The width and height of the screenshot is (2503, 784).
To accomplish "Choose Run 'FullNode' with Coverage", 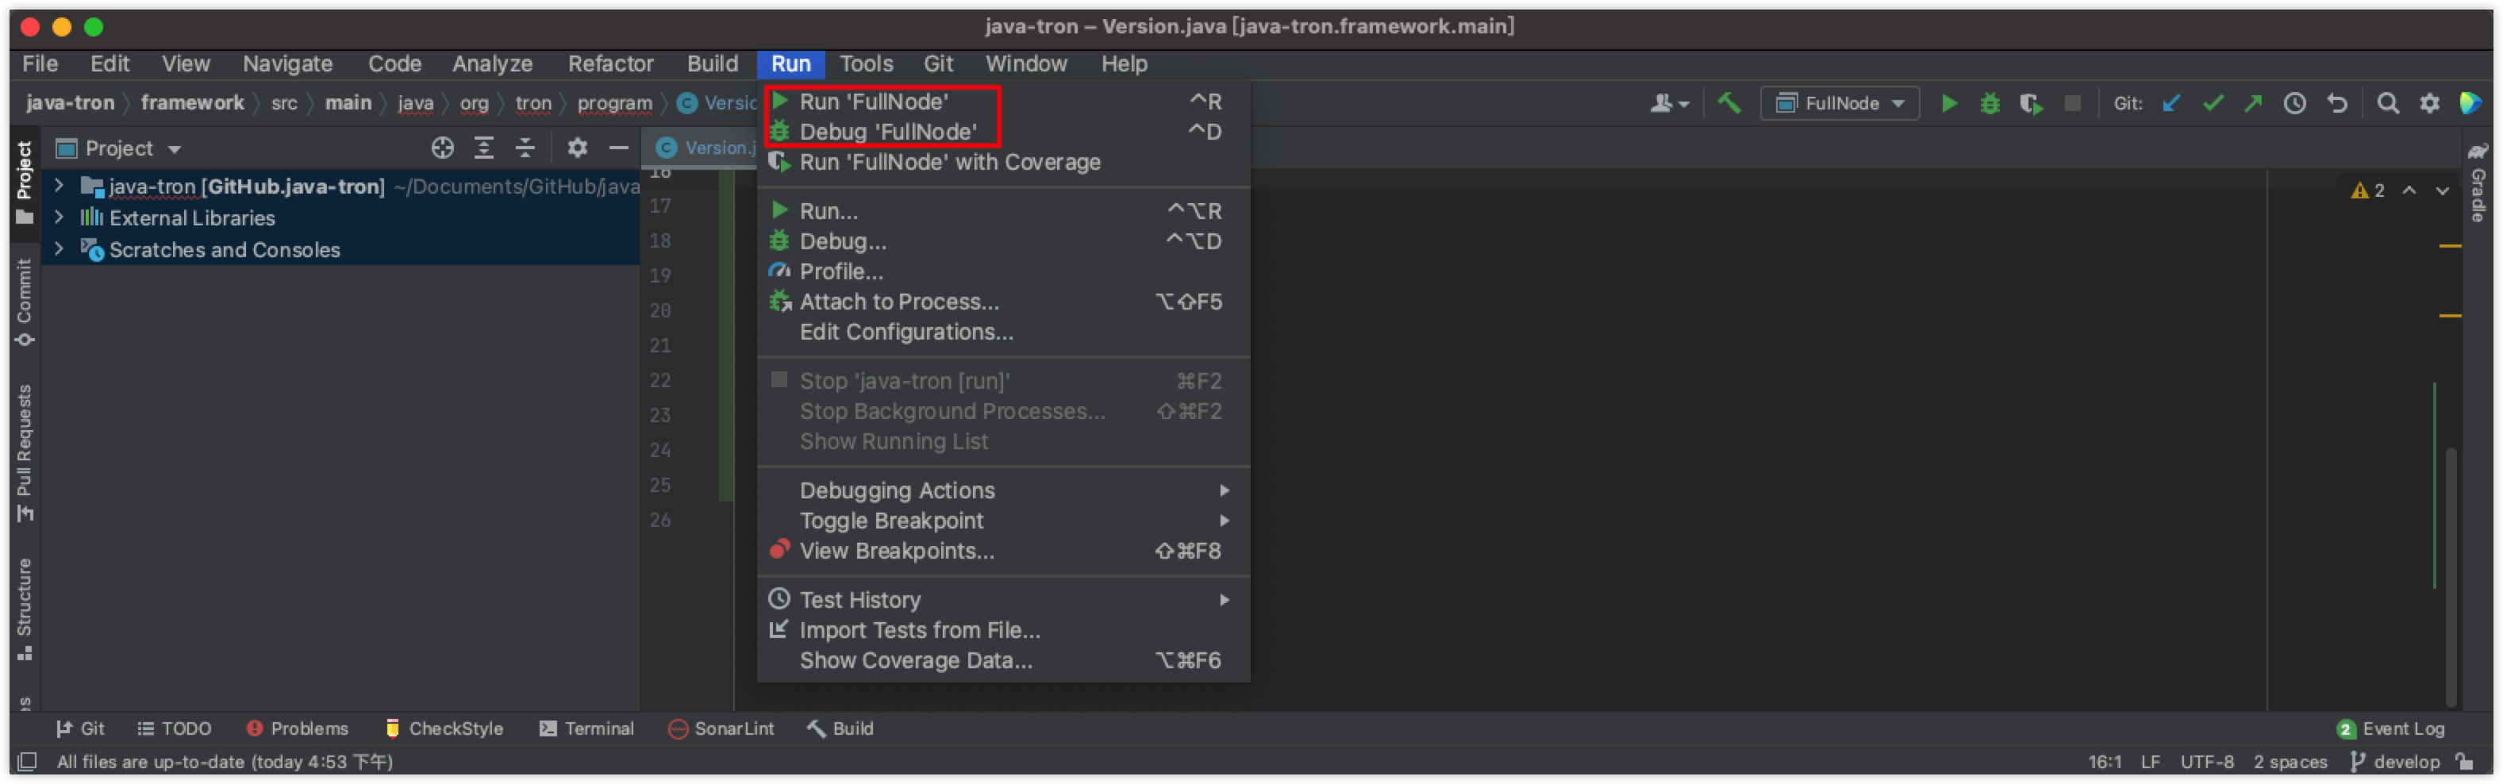I will pos(1003,161).
